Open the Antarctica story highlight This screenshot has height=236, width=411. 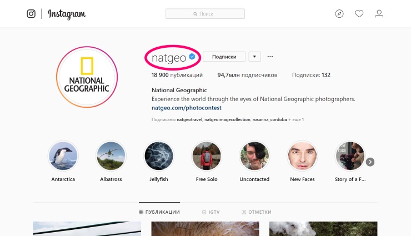point(63,155)
